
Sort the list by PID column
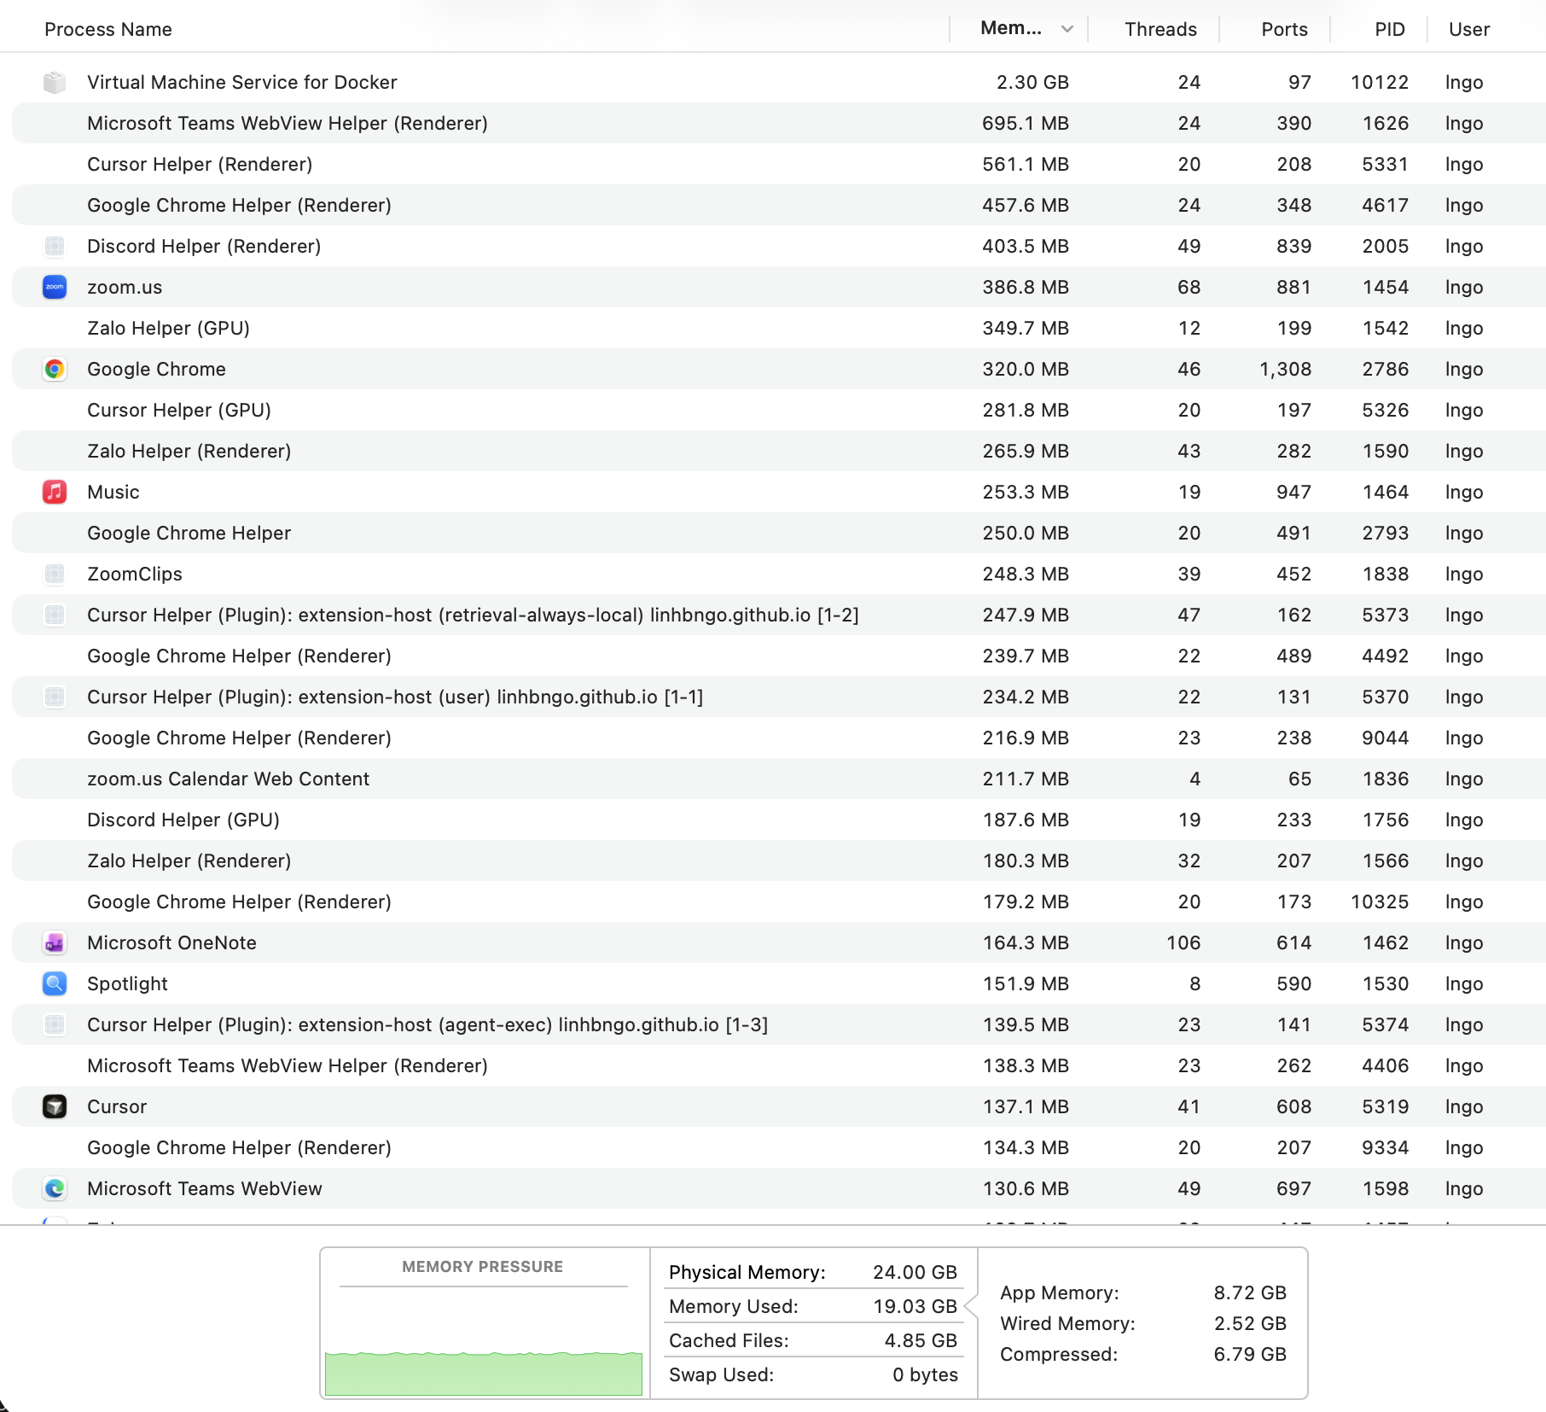[1389, 29]
